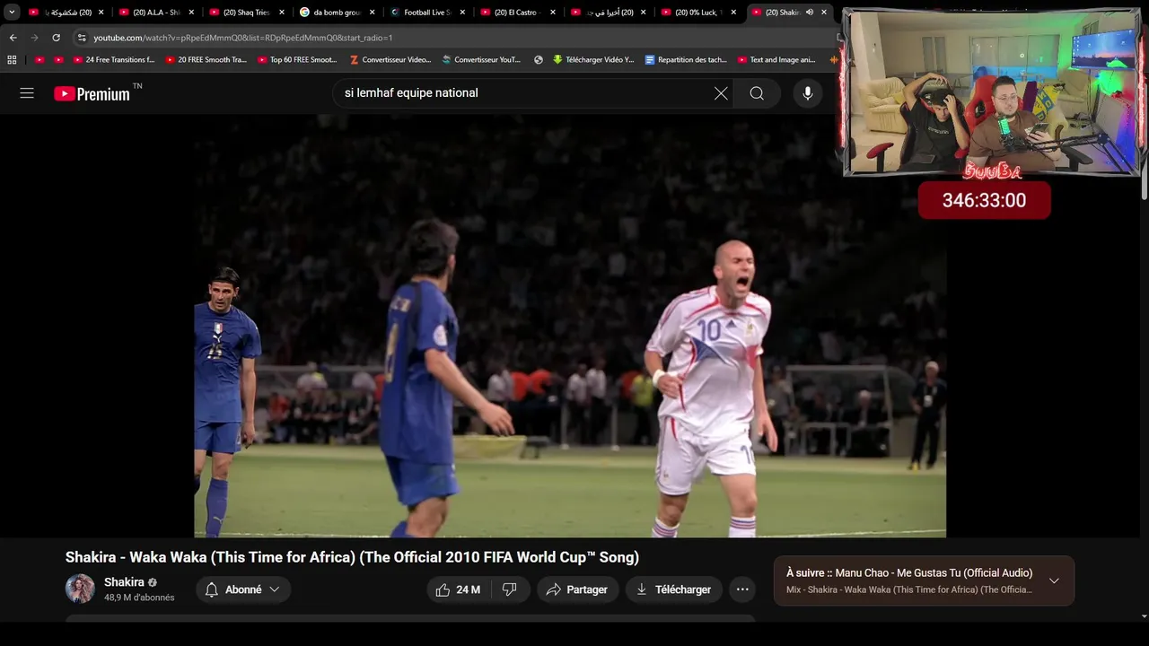1149x646 pixels.
Task: Switch to the da bomb group Google tab
Action: click(335, 13)
